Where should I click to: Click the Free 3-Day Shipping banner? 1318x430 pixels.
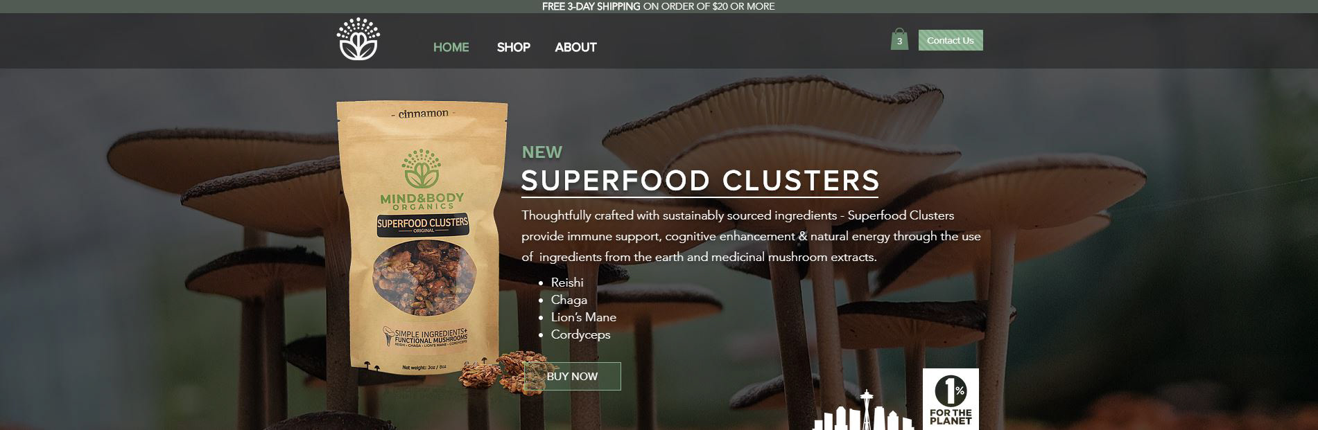[659, 6]
